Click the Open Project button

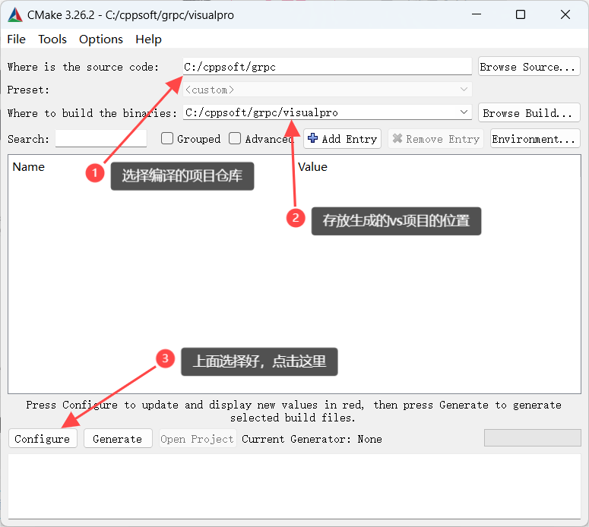pyautogui.click(x=198, y=438)
